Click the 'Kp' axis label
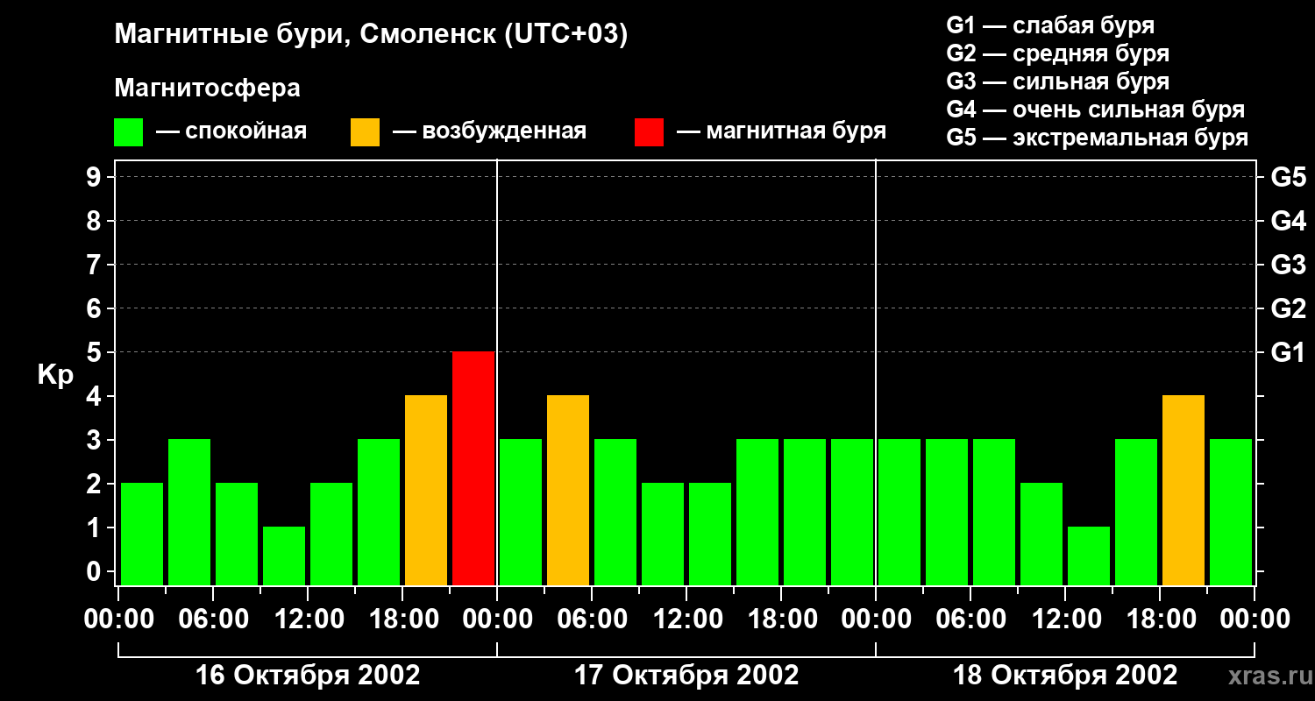 (x=55, y=376)
